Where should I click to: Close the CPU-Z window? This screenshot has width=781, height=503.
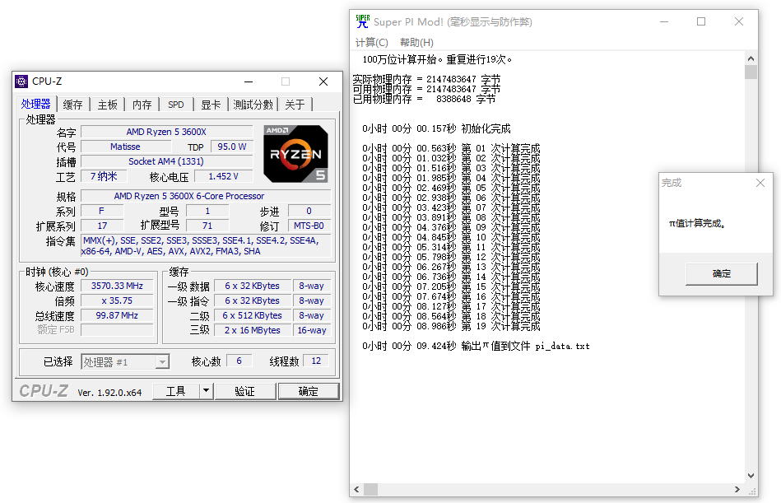[x=323, y=82]
